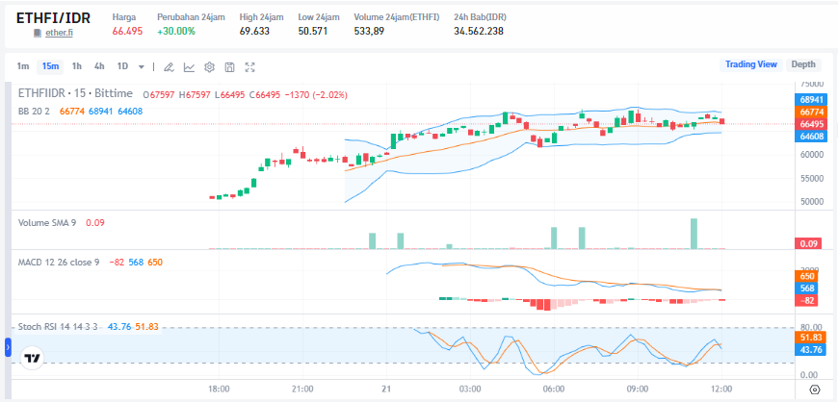Screen dimensions: 838x402
Task: Open the indicators line chart icon
Action: click(x=189, y=66)
